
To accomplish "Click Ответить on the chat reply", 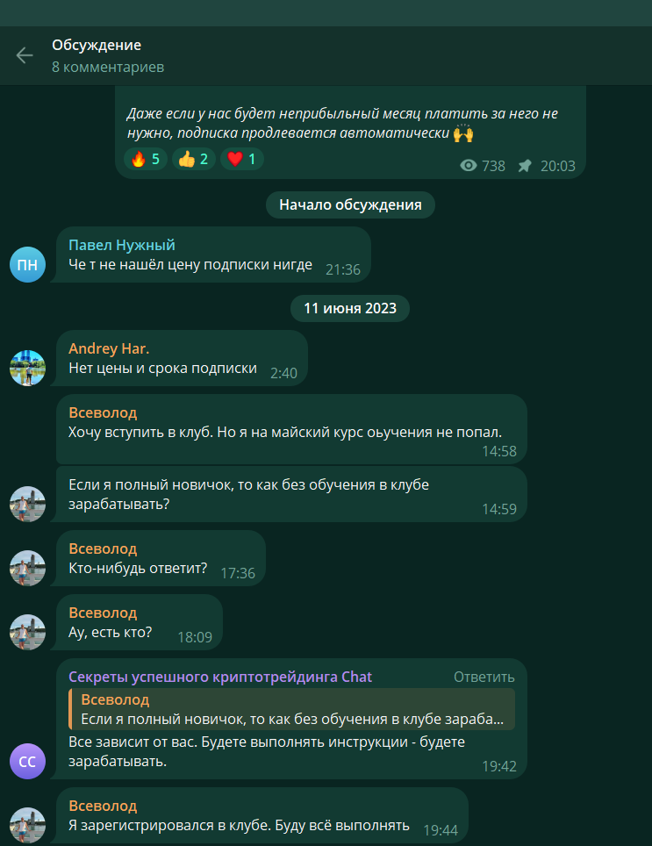I will click(484, 678).
